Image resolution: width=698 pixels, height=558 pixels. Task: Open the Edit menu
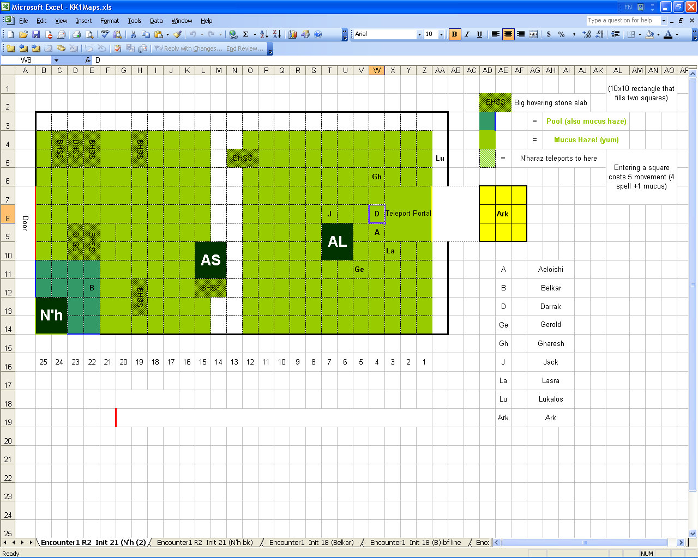pyautogui.click(x=41, y=21)
